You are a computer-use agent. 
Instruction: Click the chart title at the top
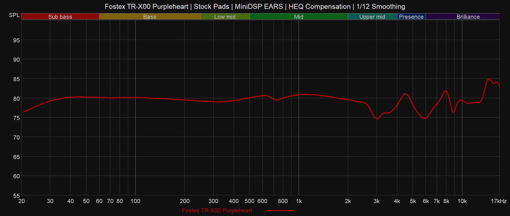255,6
